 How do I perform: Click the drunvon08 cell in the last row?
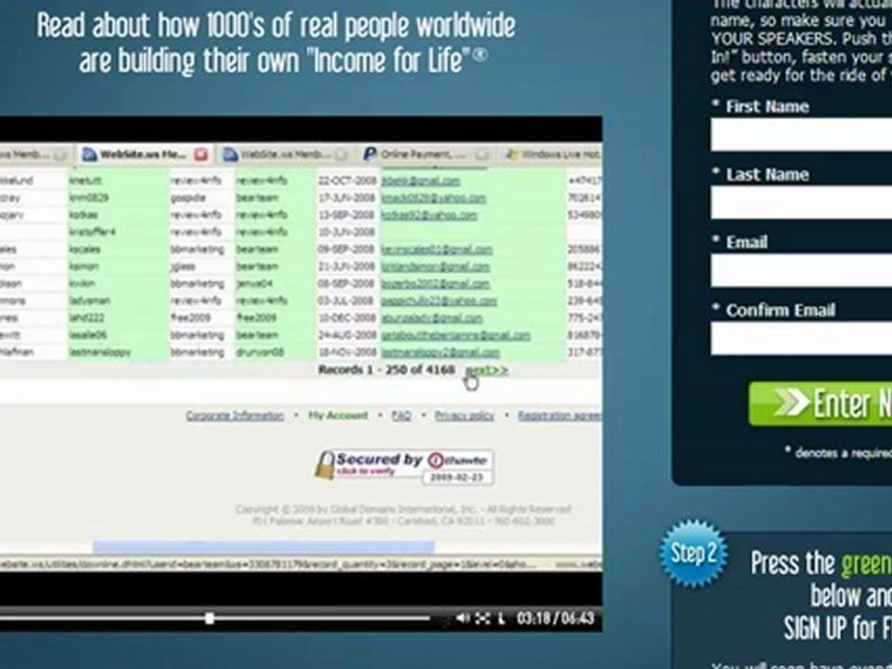pos(260,352)
